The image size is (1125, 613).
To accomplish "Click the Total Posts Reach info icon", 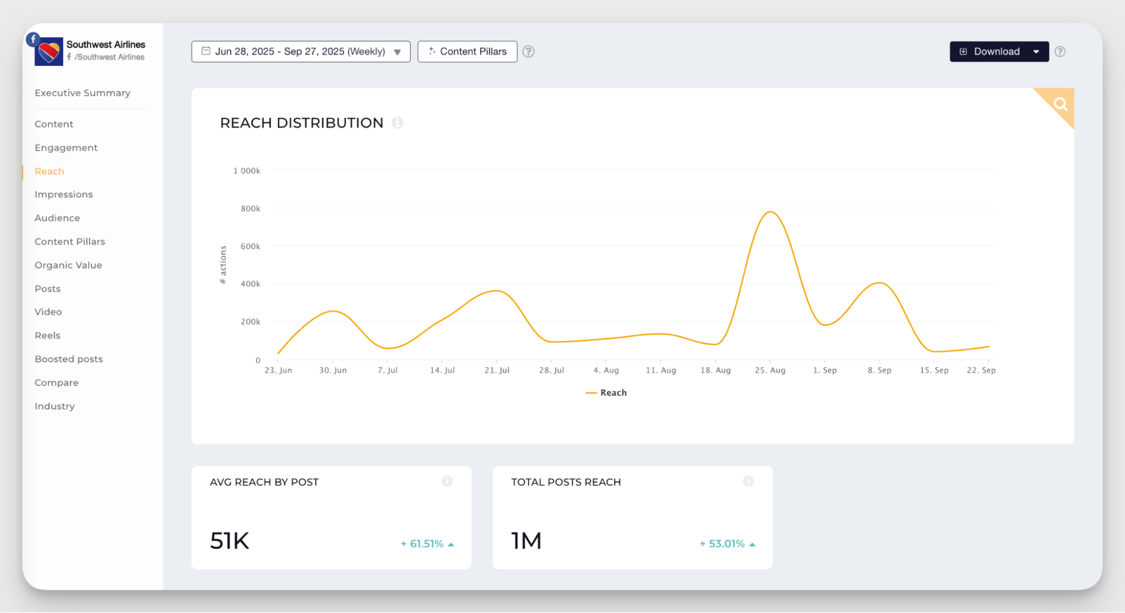I will [748, 481].
